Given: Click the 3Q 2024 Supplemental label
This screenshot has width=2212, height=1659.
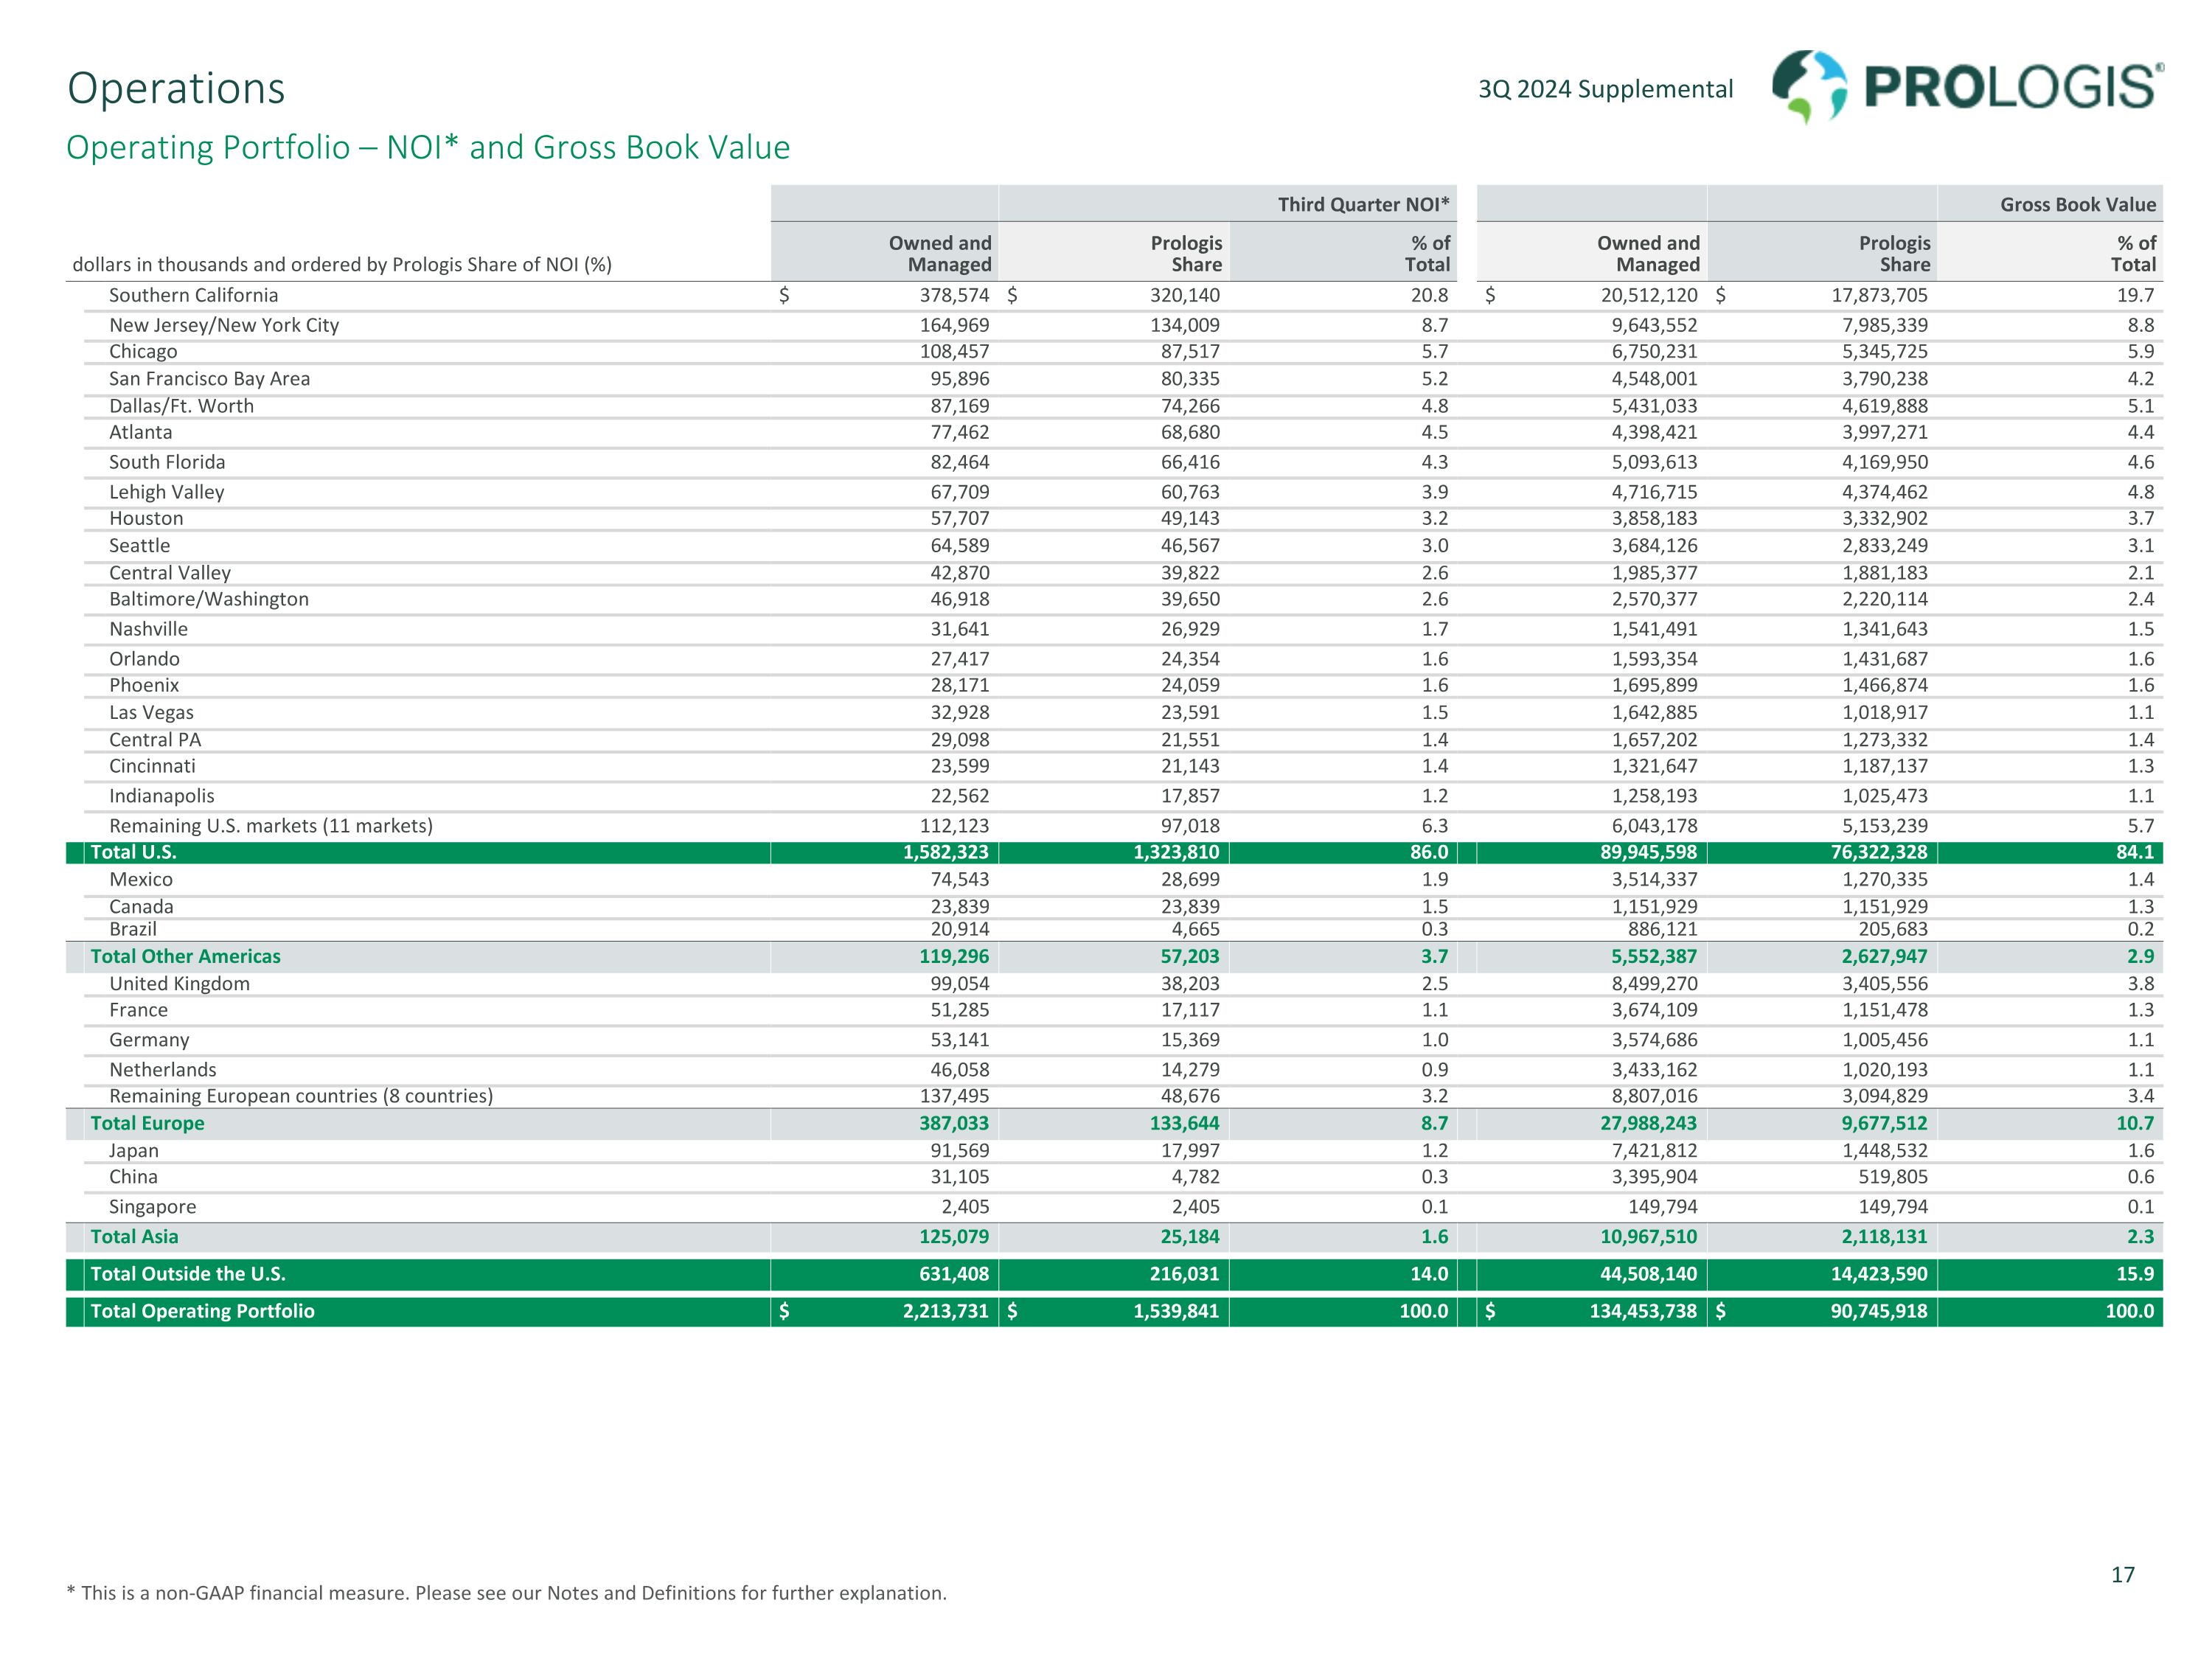Looking at the screenshot, I should pyautogui.click(x=1605, y=89).
